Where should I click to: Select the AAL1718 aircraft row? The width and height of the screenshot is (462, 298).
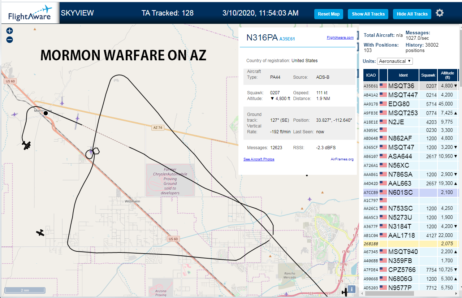point(411,235)
